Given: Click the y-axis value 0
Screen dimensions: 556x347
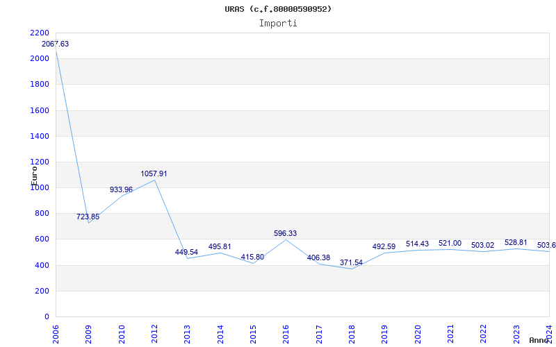Looking at the screenshot, I should (47, 317).
